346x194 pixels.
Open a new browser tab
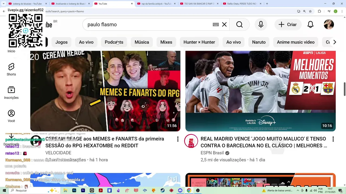[x=267, y=4]
